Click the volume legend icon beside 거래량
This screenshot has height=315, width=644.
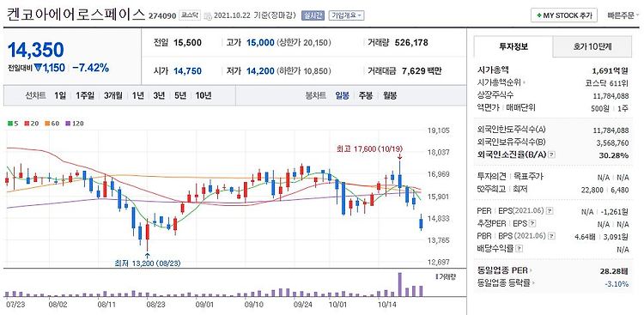coord(436,277)
